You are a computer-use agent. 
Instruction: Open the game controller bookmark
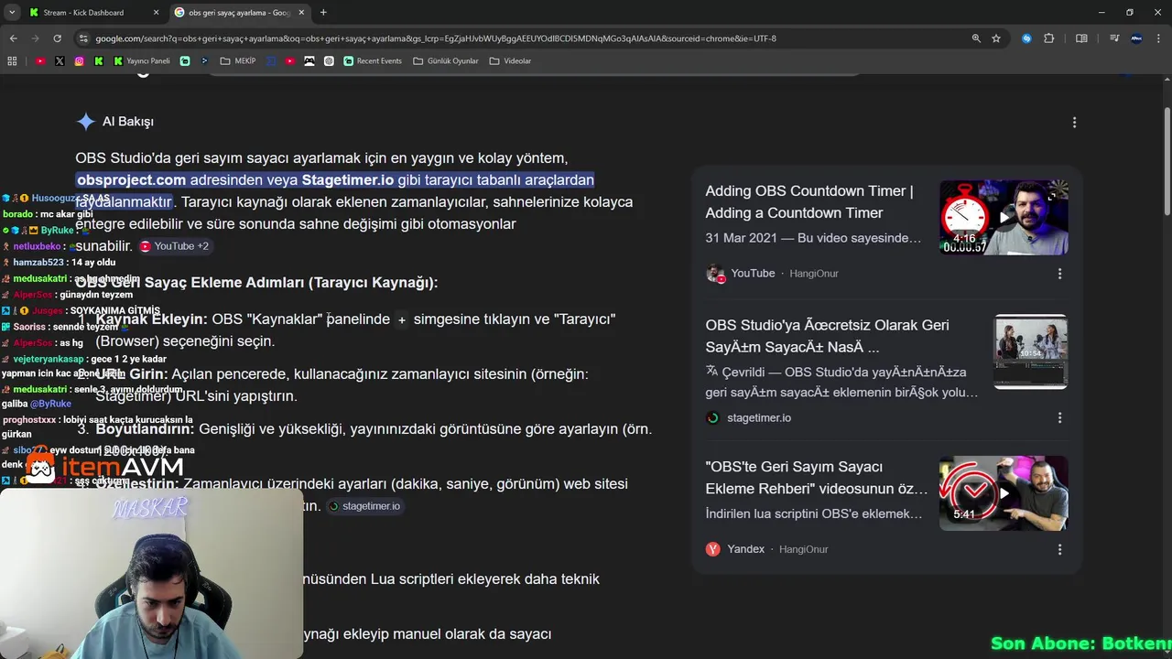(x=309, y=61)
